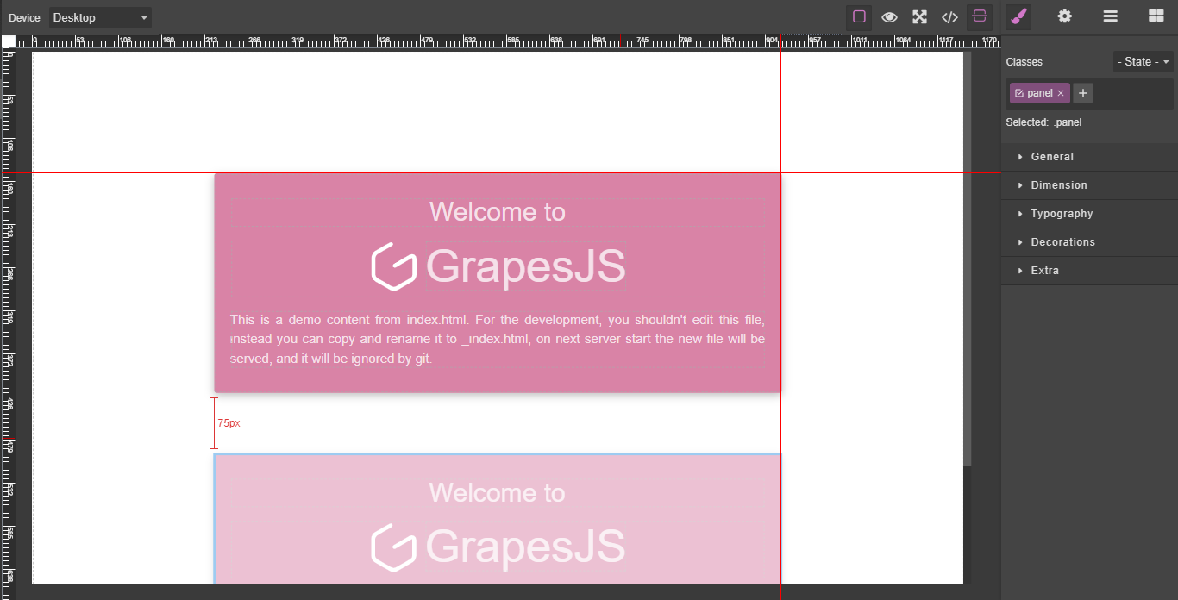The image size is (1178, 600).
Task: Toggle the rulers icon in the toolbar
Action: click(x=980, y=17)
